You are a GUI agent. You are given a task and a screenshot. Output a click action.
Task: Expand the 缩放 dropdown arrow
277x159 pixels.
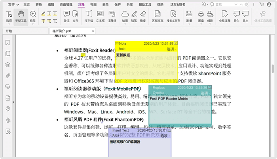(33, 24)
